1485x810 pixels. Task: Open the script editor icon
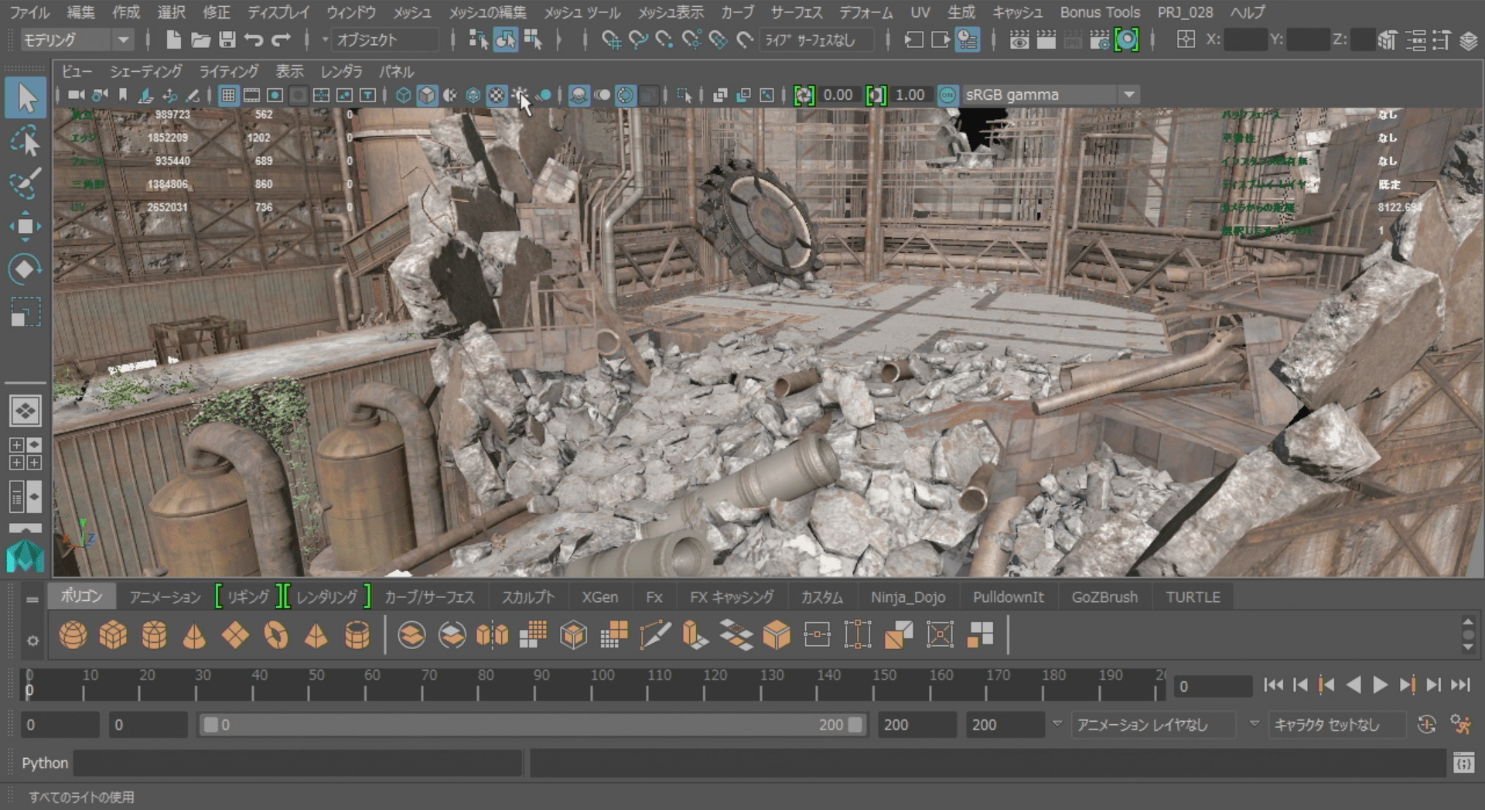coord(1463,763)
